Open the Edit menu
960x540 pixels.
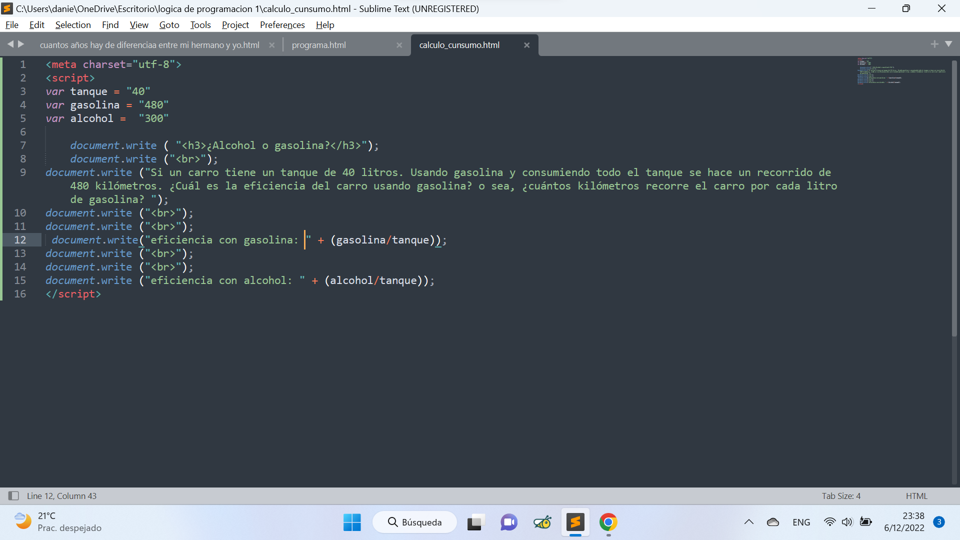(x=37, y=25)
